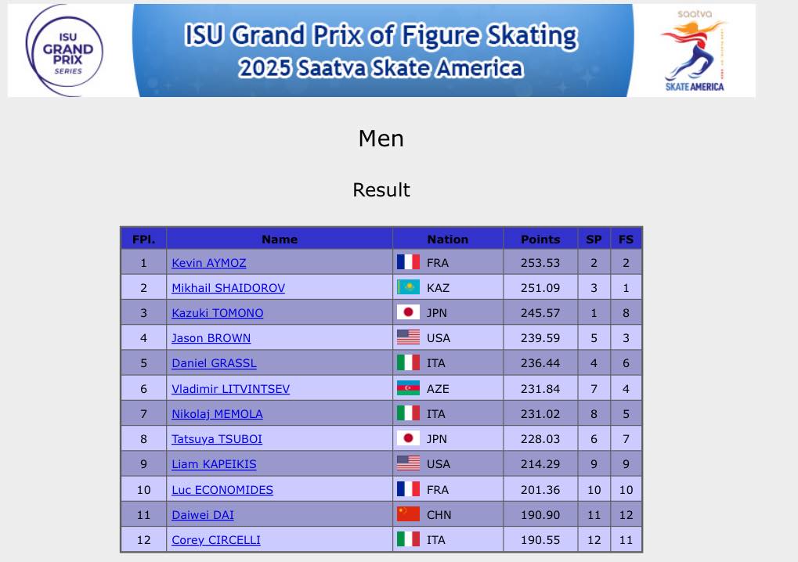Screen dimensions: 798x562
Task: Open Vladimir LITVINTSEV profile link
Action: coord(230,389)
